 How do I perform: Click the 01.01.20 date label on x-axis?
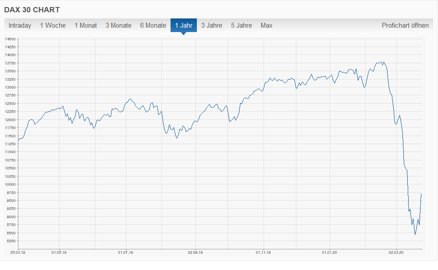coord(329,252)
